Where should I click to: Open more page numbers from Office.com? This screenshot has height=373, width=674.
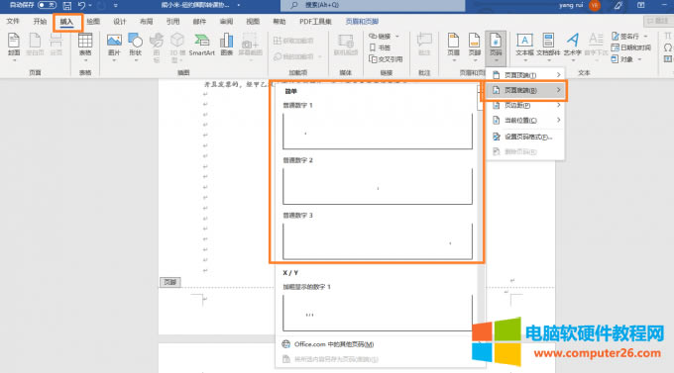(334, 344)
